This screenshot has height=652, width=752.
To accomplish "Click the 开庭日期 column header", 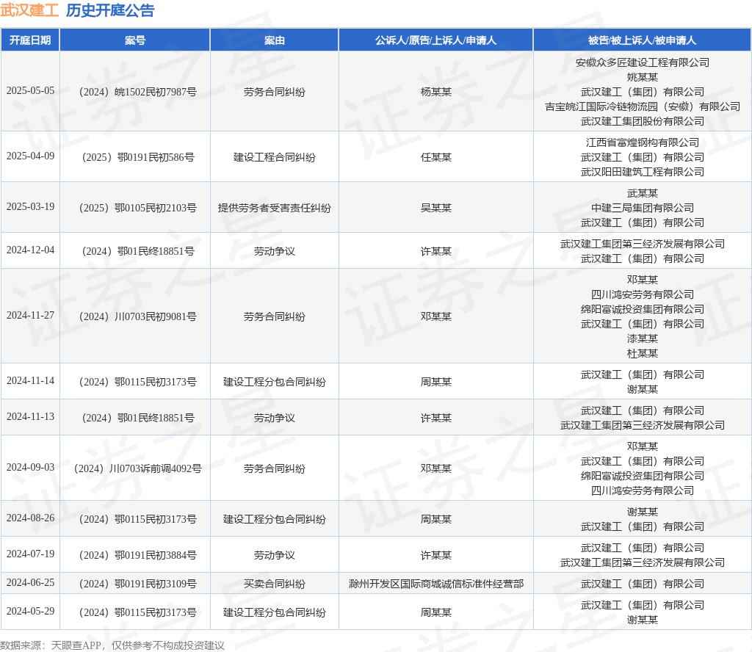I will 30,40.
